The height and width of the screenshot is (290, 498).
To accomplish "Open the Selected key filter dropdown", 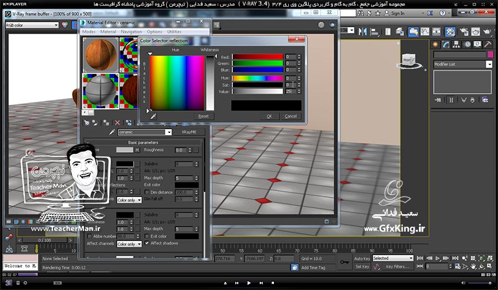I will click(x=393, y=258).
